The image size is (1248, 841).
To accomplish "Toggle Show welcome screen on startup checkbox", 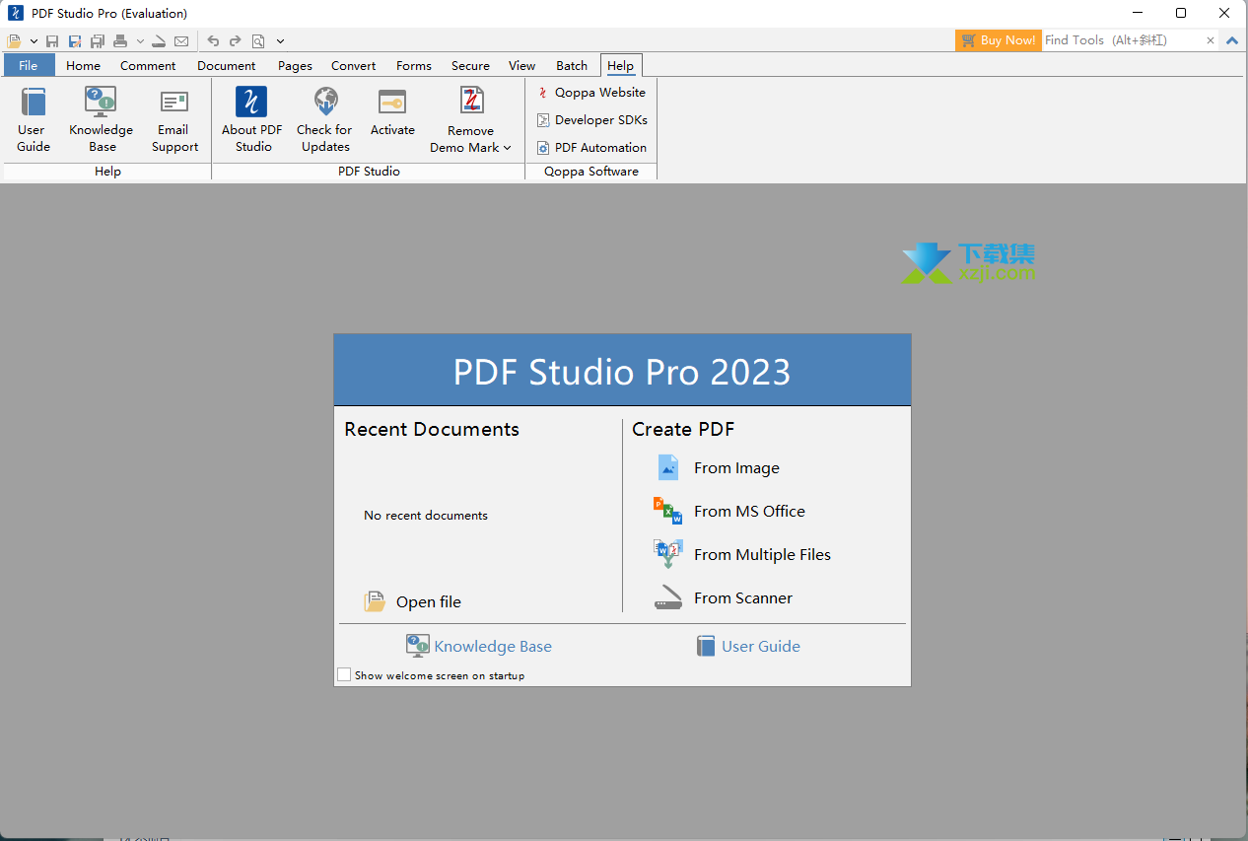I will pyautogui.click(x=344, y=675).
